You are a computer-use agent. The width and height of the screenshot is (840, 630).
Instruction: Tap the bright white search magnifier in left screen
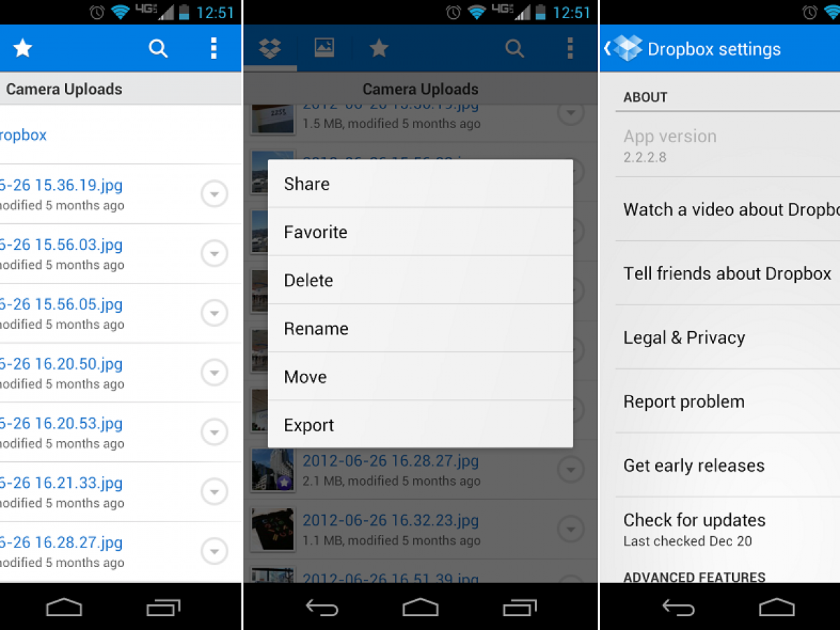click(159, 48)
